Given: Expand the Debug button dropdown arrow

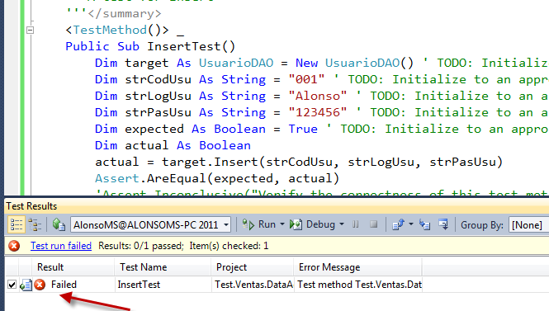Looking at the screenshot, I should click(x=342, y=224).
